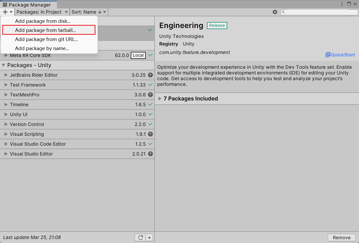Select the Meta XR Core SDK package
The image size is (359, 243).
(x=77, y=55)
